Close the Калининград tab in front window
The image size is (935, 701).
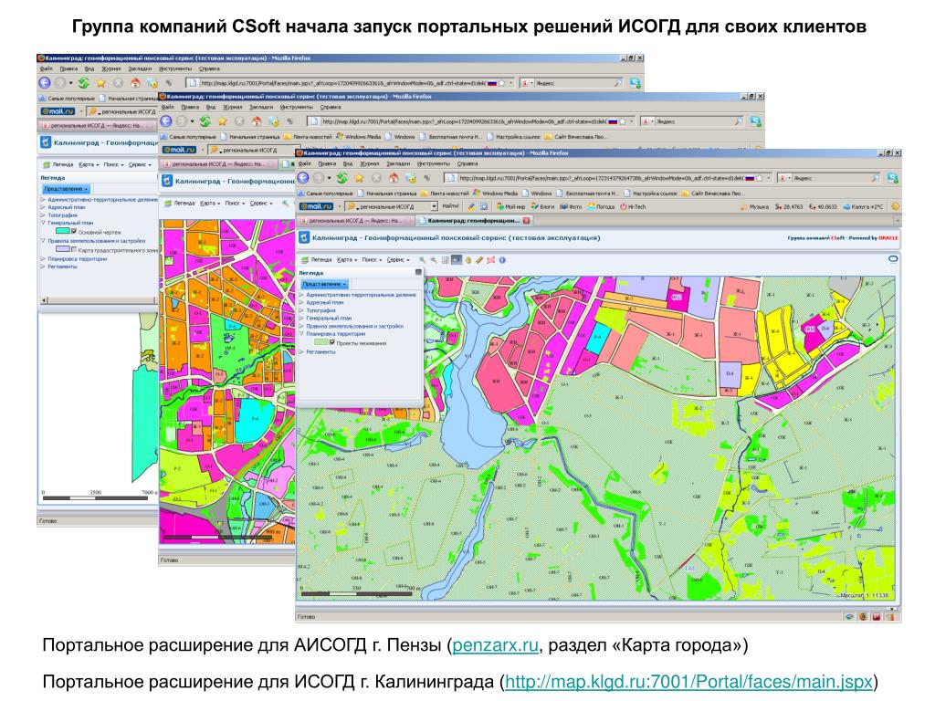[x=527, y=221]
